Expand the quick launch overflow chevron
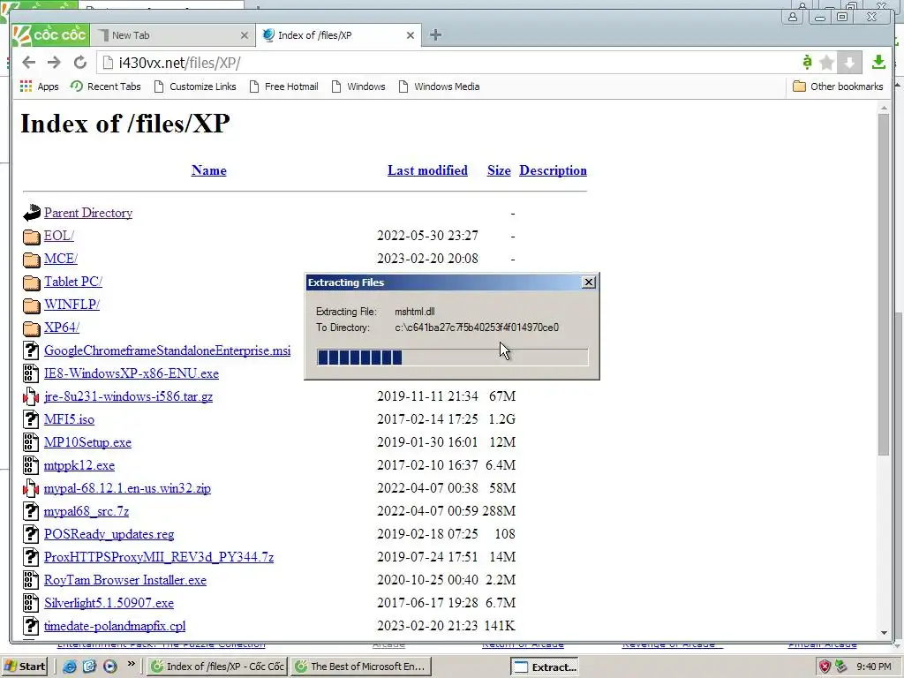Screen dimensions: 904x678 click(132, 664)
